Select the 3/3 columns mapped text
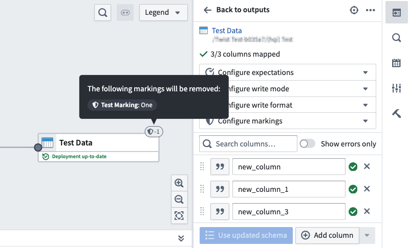The width and height of the screenshot is (409, 248). pos(245,54)
